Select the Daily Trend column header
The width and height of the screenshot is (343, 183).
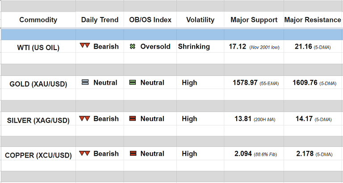pos(100,20)
